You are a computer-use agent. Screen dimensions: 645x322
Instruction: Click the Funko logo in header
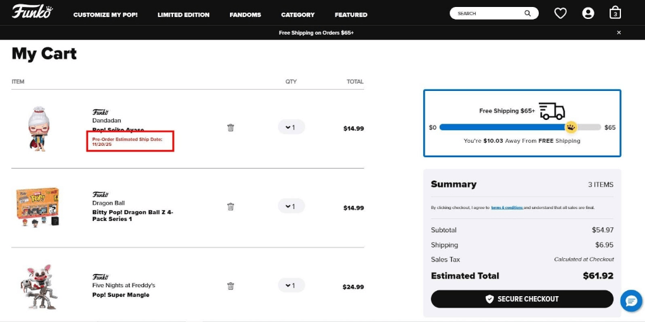click(x=32, y=12)
